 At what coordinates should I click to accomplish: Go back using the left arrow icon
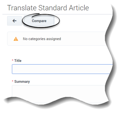[15, 21]
